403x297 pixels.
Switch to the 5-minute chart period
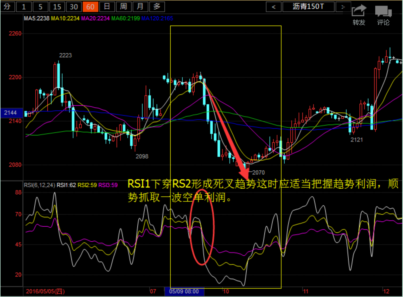[x=41, y=7]
